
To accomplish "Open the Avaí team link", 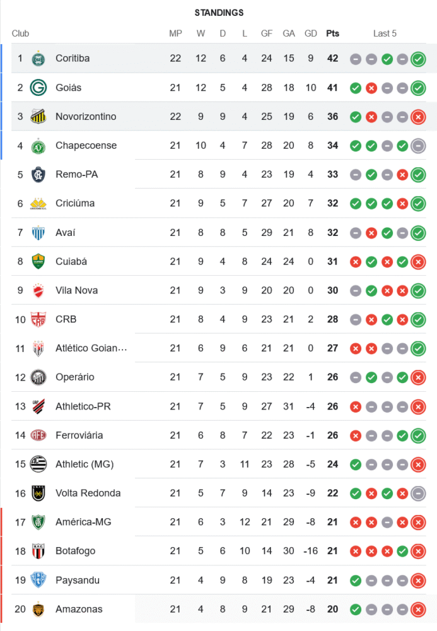I will 65,233.
